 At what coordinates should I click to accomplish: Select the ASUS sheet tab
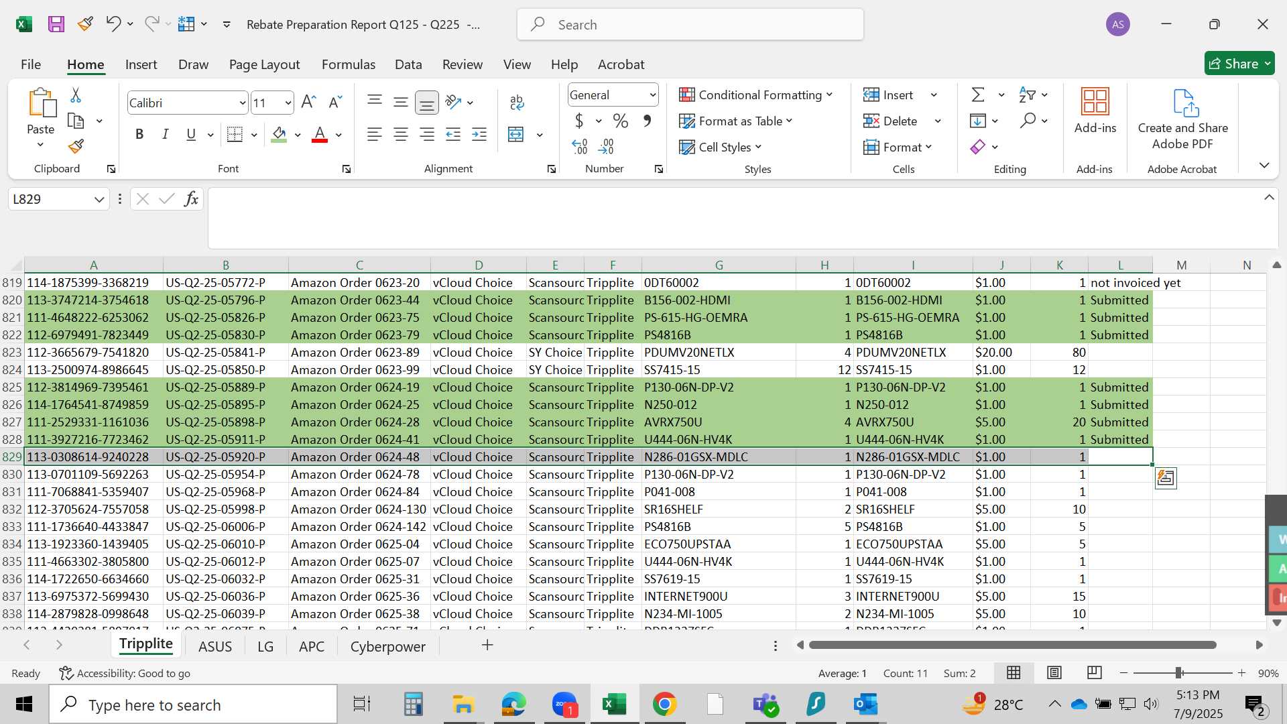coord(215,646)
